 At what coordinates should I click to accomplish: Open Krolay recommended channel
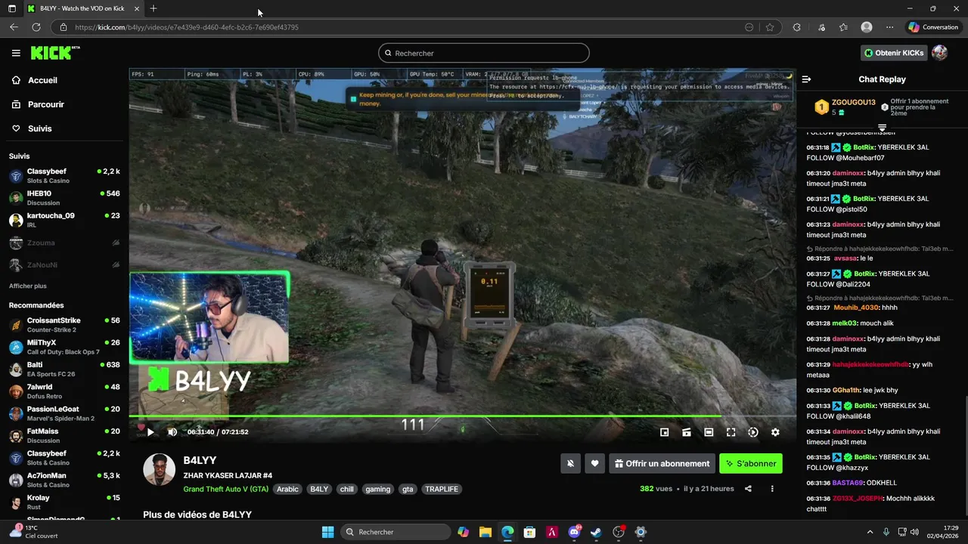[64, 502]
